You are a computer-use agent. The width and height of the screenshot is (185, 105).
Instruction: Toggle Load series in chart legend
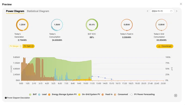(42, 94)
